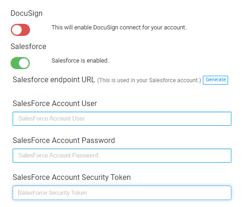
Task: Focus the SalesForce Account User field
Action: point(122,119)
